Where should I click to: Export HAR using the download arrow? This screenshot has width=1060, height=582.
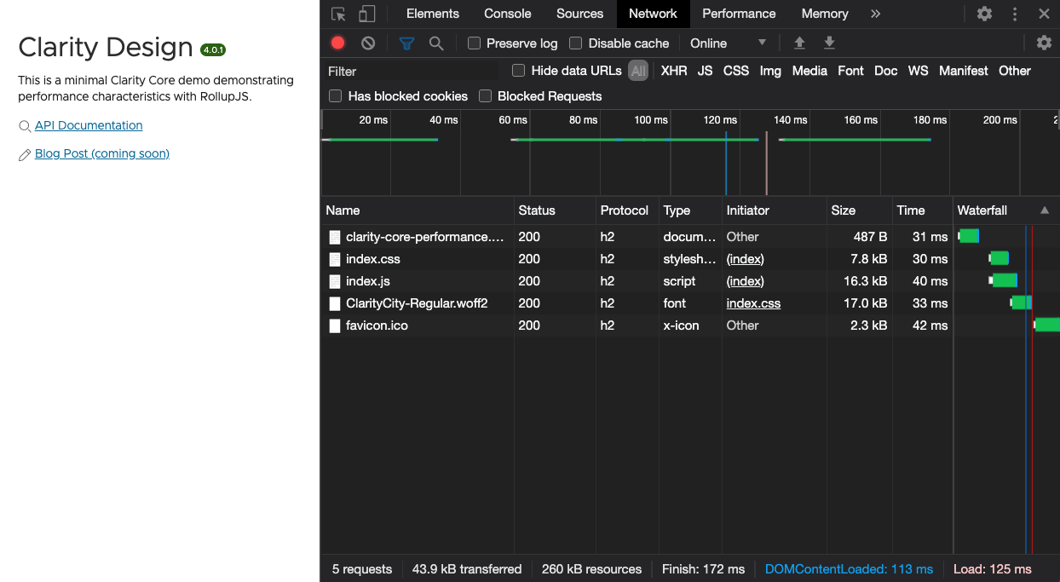829,43
